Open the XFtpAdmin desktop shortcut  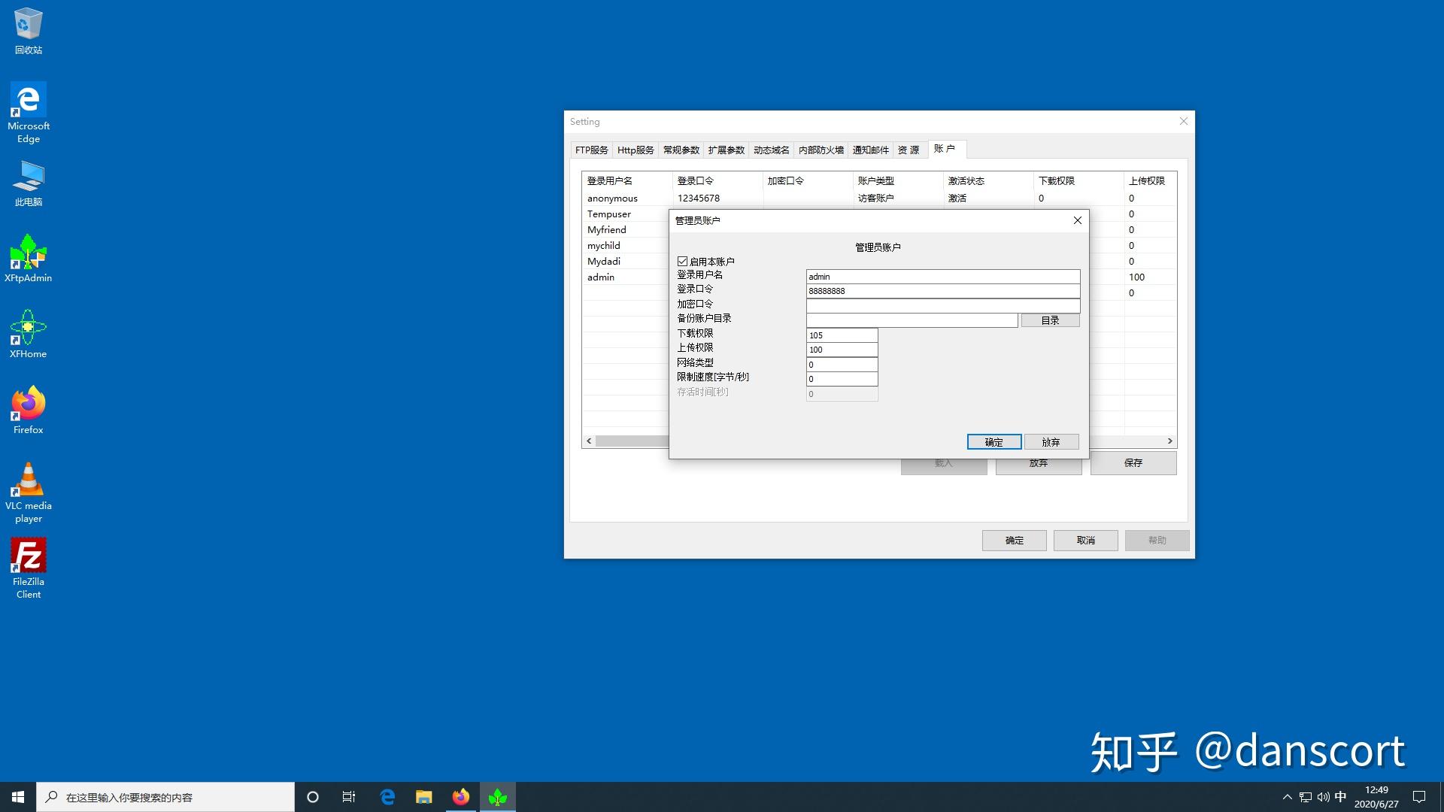click(29, 253)
